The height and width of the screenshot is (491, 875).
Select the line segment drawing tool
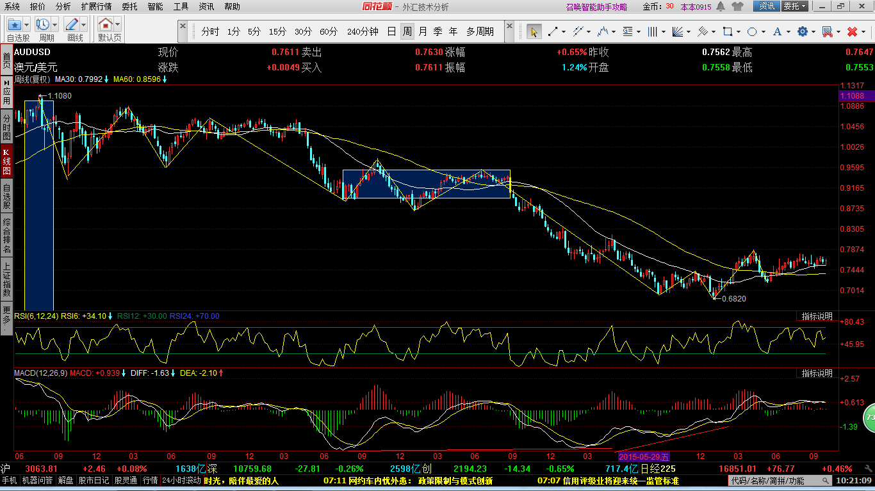coord(552,31)
